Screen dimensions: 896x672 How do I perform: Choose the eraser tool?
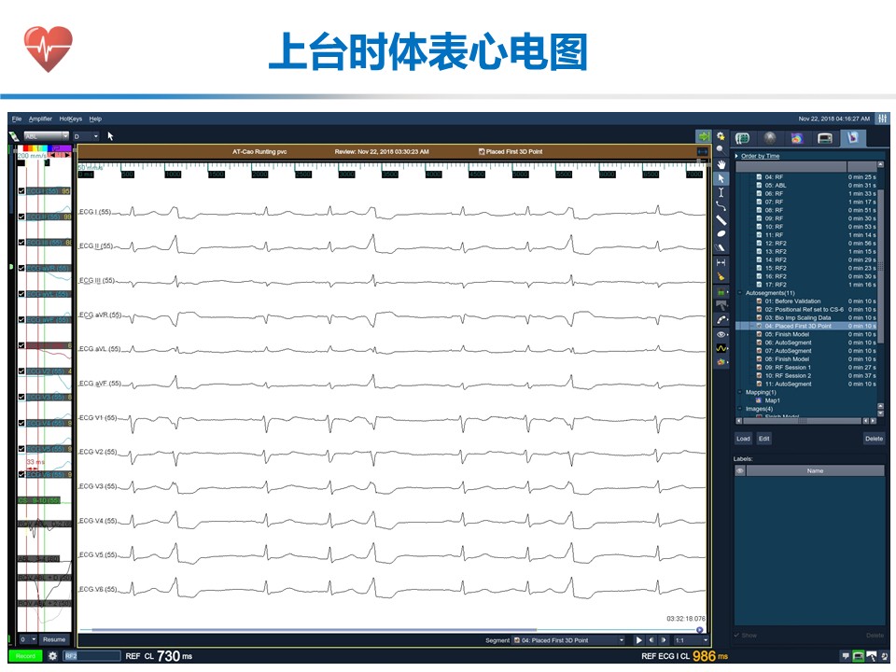[721, 247]
